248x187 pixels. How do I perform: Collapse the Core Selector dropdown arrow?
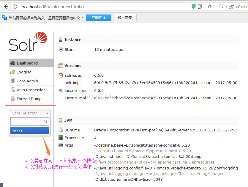[47, 113]
